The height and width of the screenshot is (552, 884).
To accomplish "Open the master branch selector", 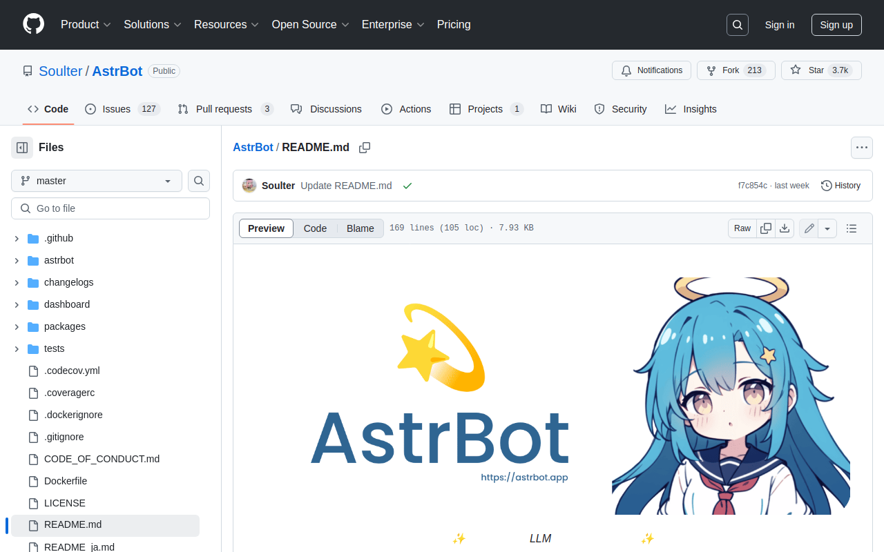I will [x=97, y=181].
